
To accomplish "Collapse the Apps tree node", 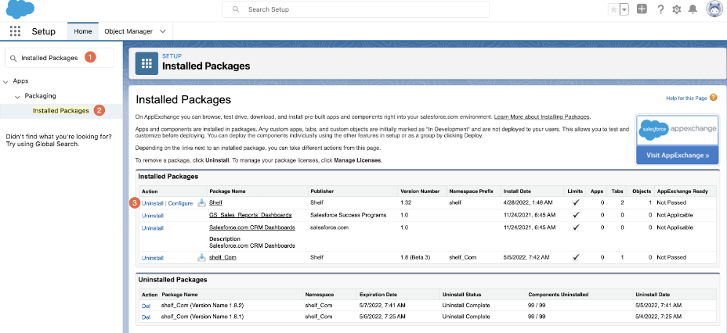I will (x=5, y=81).
